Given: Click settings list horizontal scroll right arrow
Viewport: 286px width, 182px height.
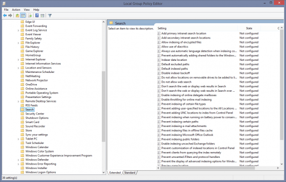Looking at the screenshot, I should coord(278,168).
